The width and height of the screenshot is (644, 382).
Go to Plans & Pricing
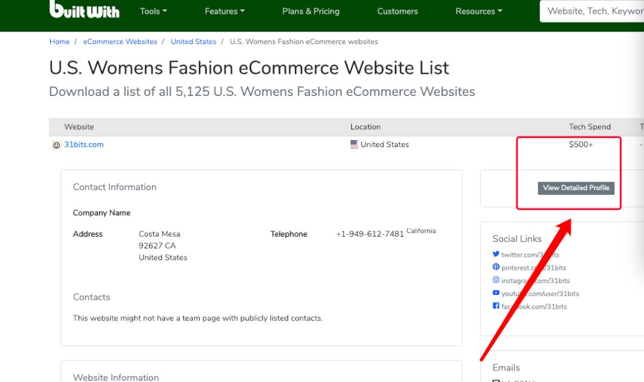(x=311, y=11)
